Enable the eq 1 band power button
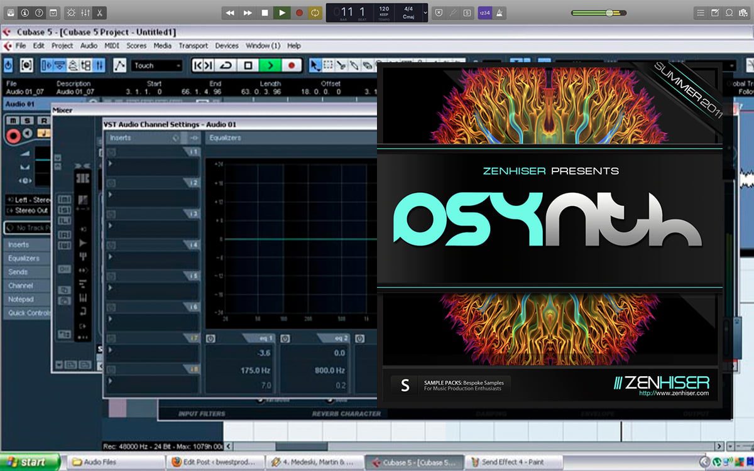Image resolution: width=754 pixels, height=471 pixels. pyautogui.click(x=211, y=338)
